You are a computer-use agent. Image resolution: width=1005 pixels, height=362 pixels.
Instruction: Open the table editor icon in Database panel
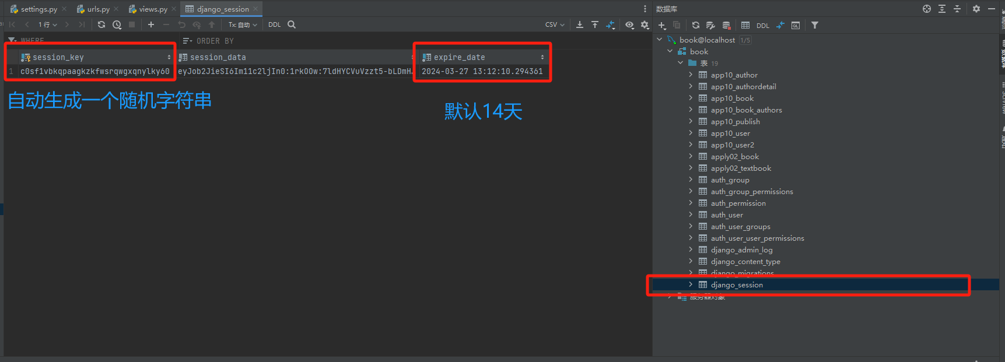(745, 25)
